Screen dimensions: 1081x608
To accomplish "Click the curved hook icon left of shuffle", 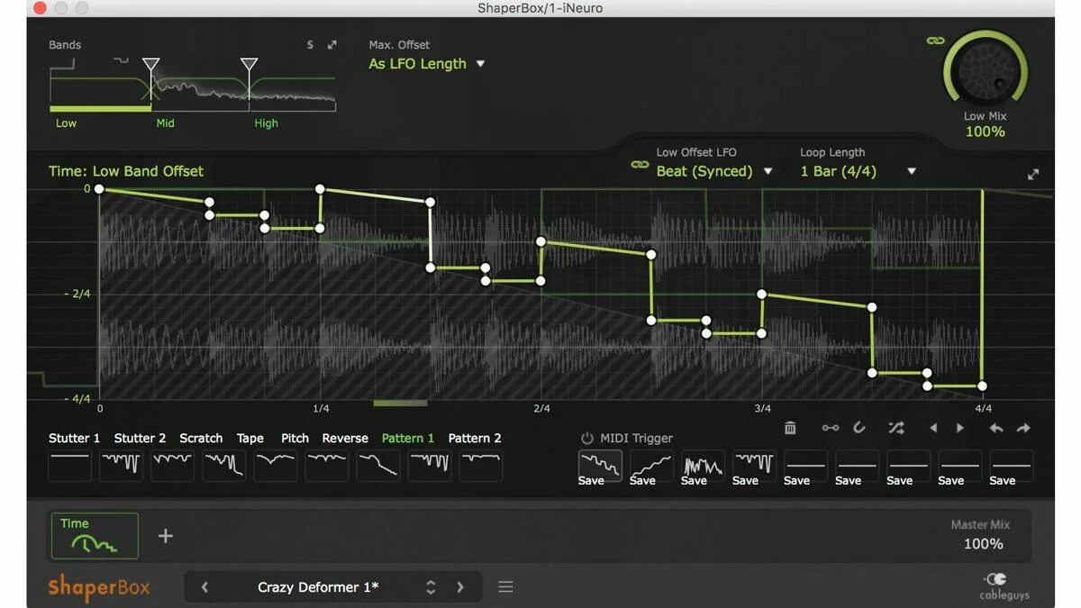I will click(859, 428).
